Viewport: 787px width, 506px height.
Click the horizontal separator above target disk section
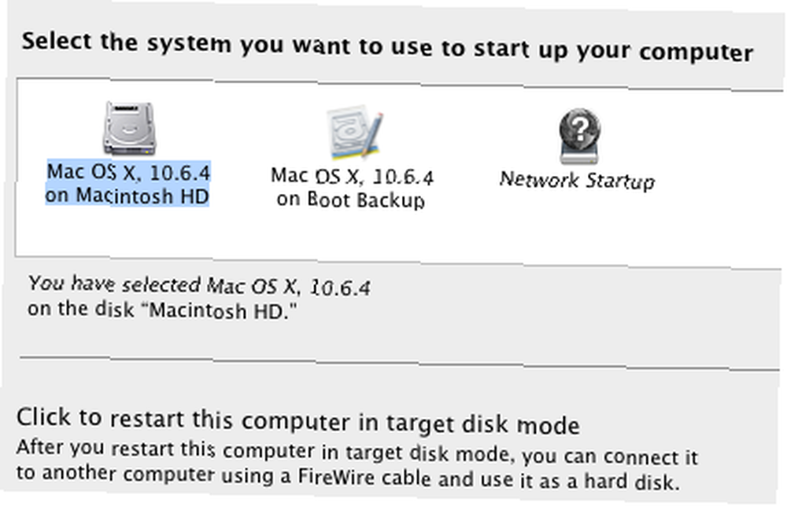click(x=400, y=363)
